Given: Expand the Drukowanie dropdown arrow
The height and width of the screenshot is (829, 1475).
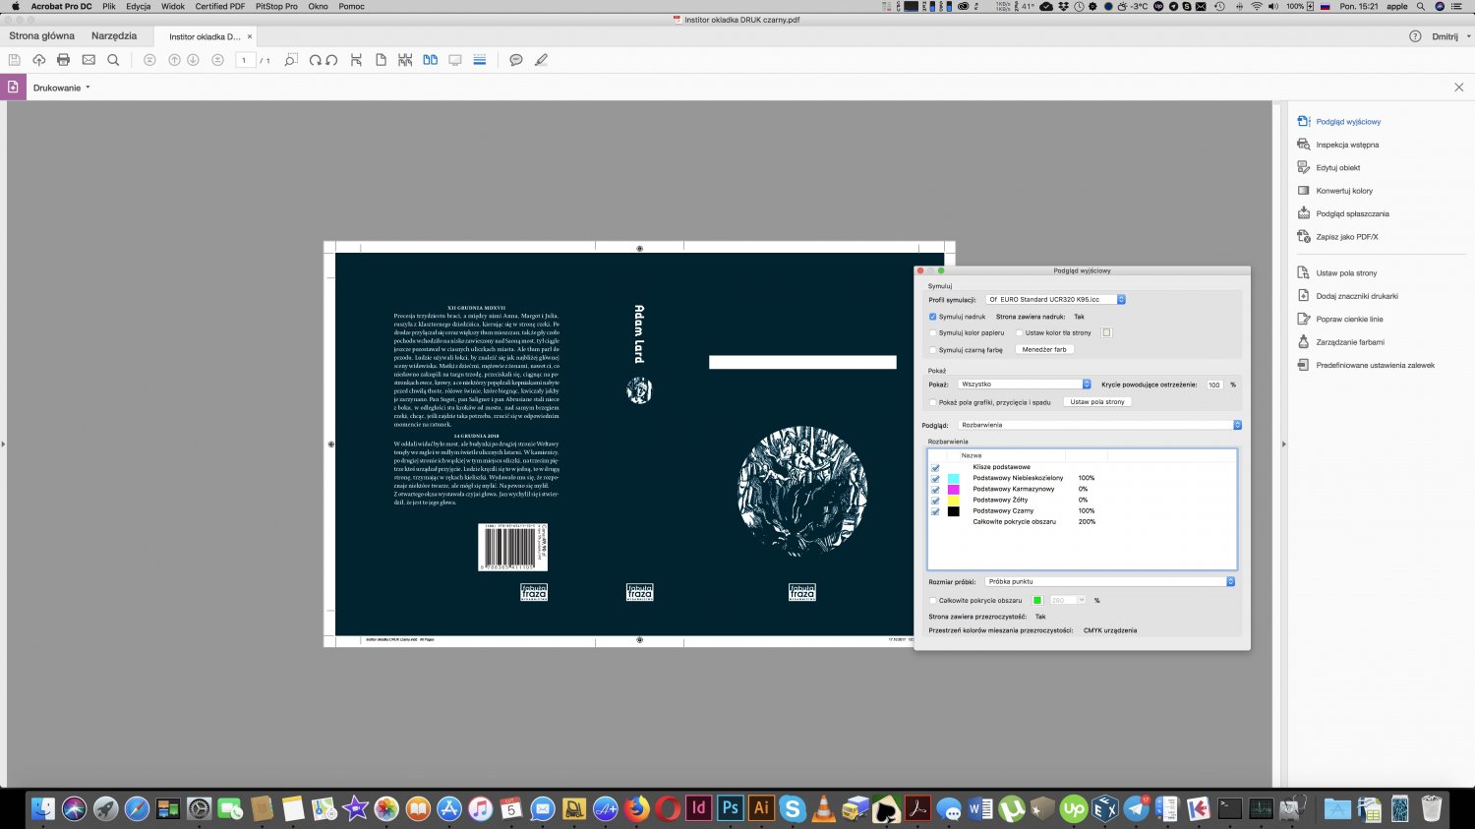Looking at the screenshot, I should (88, 88).
